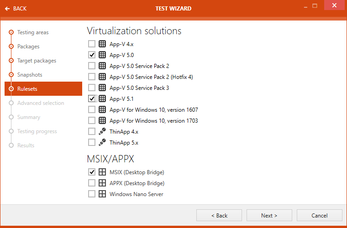Click the MSIX Desktop Bridge windows icon

[x=102, y=172]
